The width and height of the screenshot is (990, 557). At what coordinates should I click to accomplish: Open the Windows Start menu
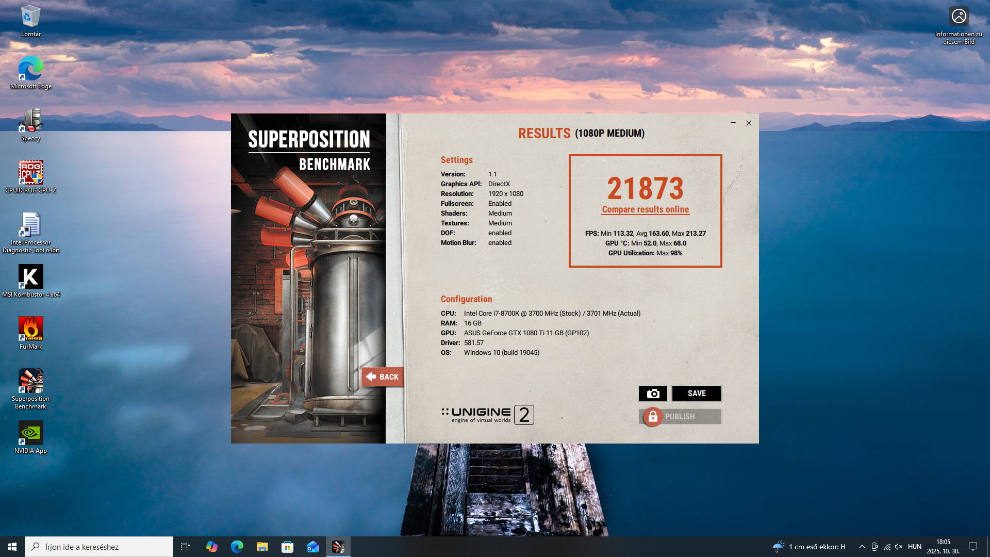pos(12,547)
